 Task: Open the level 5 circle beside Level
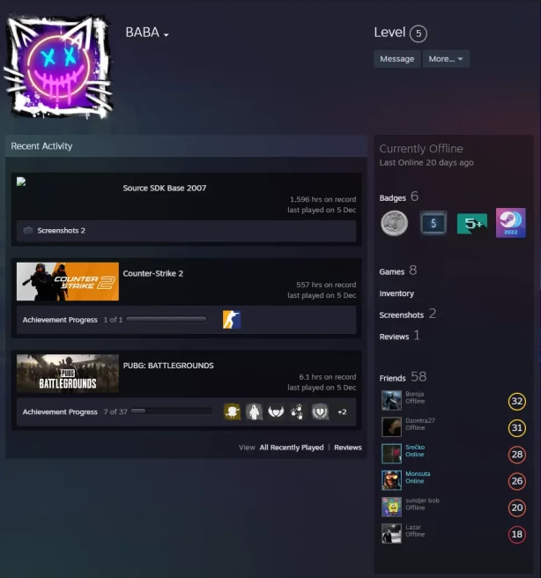tap(419, 33)
